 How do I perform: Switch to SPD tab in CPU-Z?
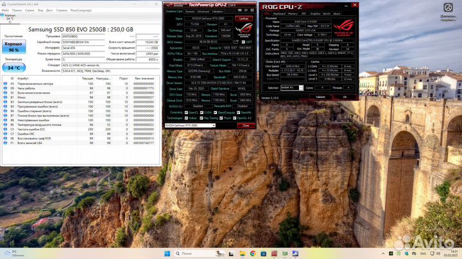click(x=304, y=13)
